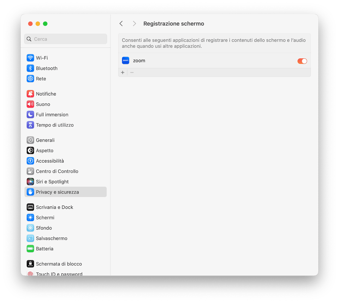Click the red close window button
339x303 pixels.
pyautogui.click(x=30, y=24)
